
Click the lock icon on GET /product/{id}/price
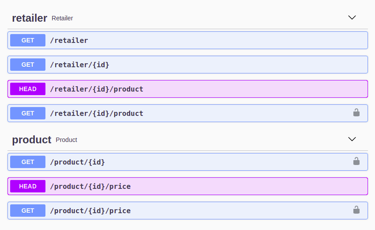[356, 210]
